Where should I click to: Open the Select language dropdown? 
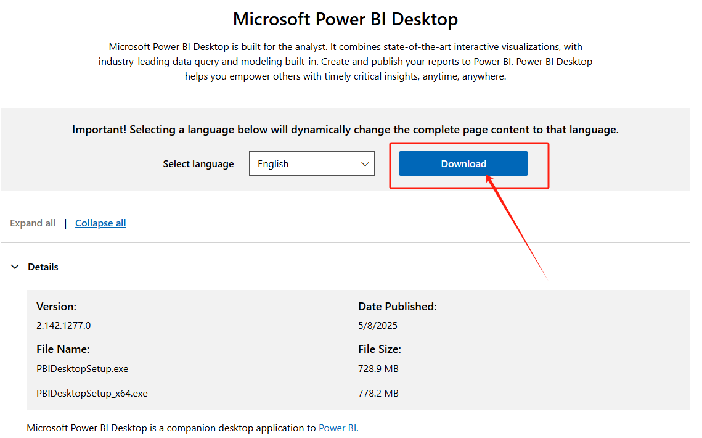click(x=312, y=163)
